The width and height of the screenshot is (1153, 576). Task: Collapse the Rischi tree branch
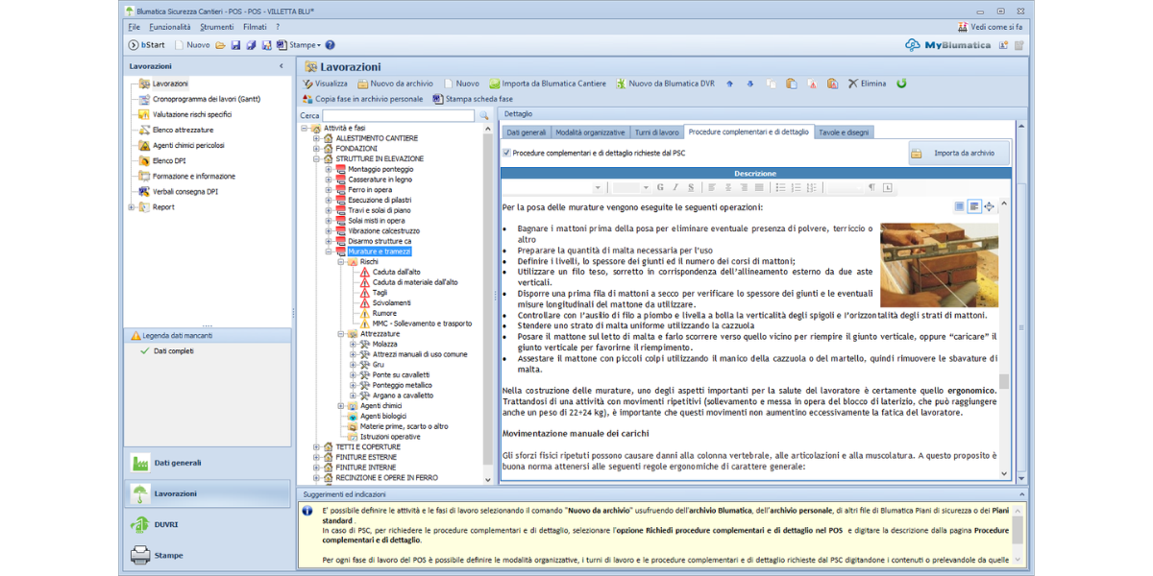pos(340,262)
